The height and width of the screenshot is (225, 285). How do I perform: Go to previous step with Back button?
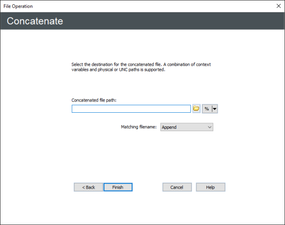(88, 187)
